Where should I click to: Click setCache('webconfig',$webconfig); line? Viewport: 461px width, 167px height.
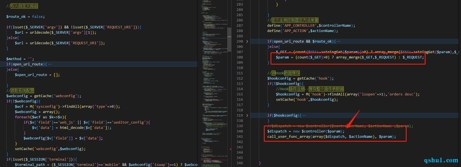(x=50, y=149)
